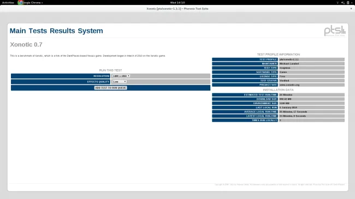This screenshot has width=355, height=199.
Task: Click the Xonotic 0.7 heading
Action: point(26,45)
